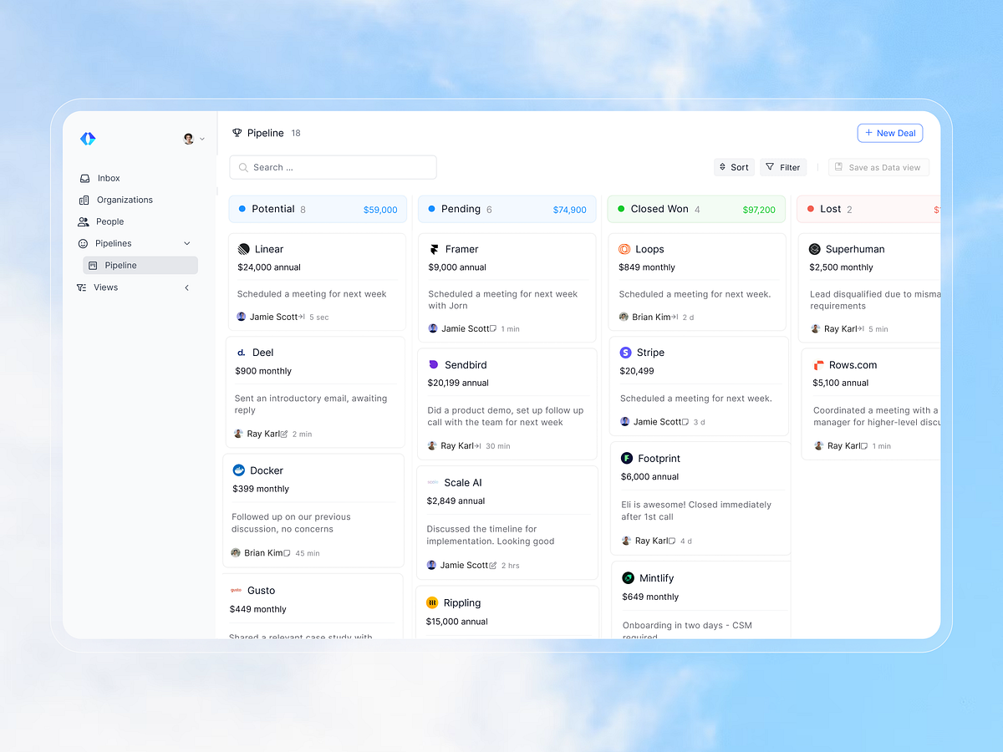Click the "$59,000" Potential total

click(x=380, y=210)
